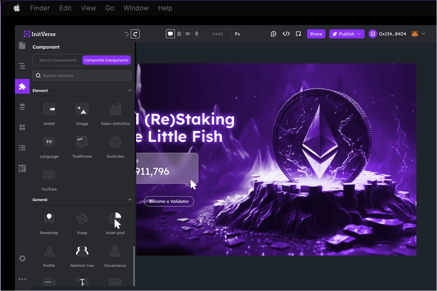Screen dimensions: 437x291
Task: Expand the account dropdown chevron
Action: click(x=423, y=34)
